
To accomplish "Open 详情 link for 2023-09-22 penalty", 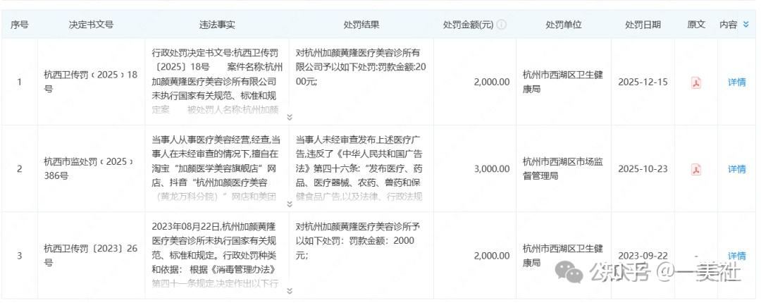I will [736, 256].
